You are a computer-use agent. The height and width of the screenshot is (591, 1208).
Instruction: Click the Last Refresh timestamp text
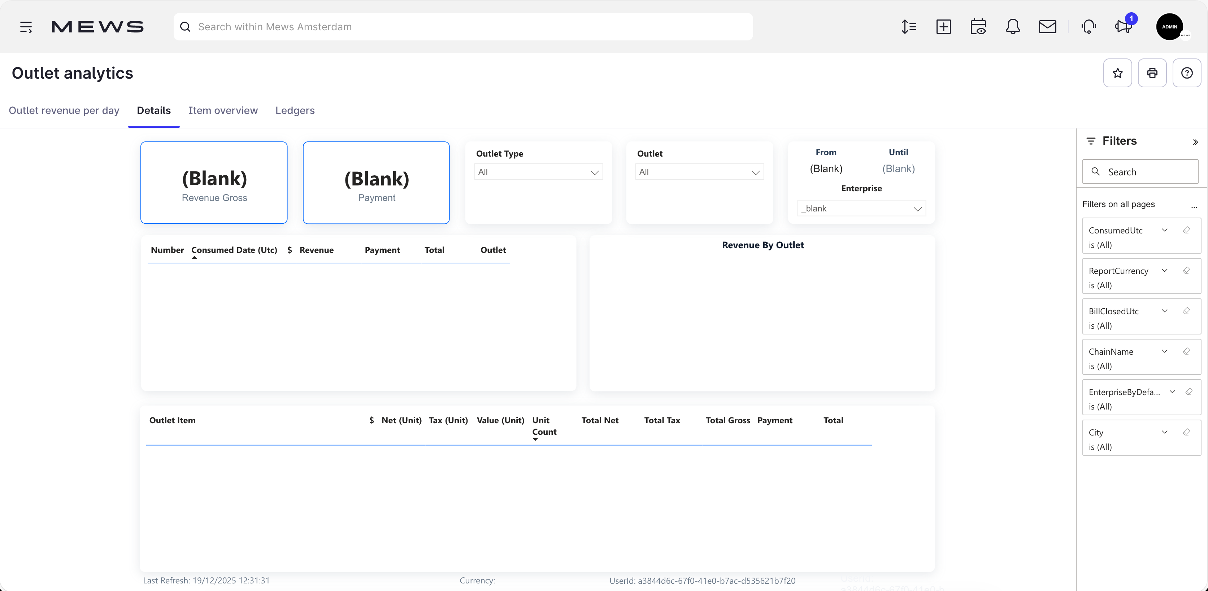pyautogui.click(x=207, y=581)
